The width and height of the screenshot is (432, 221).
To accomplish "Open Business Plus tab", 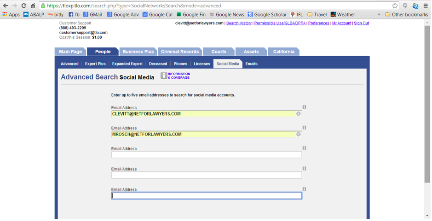I will pyautogui.click(x=138, y=52).
